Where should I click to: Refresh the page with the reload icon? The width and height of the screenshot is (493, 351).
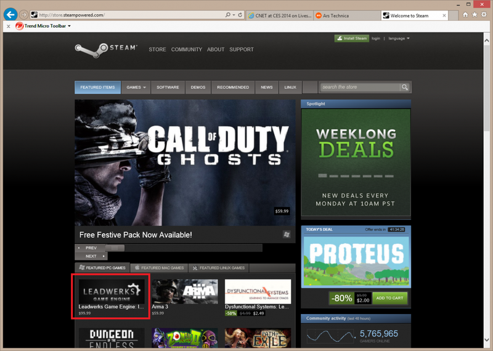[240, 15]
